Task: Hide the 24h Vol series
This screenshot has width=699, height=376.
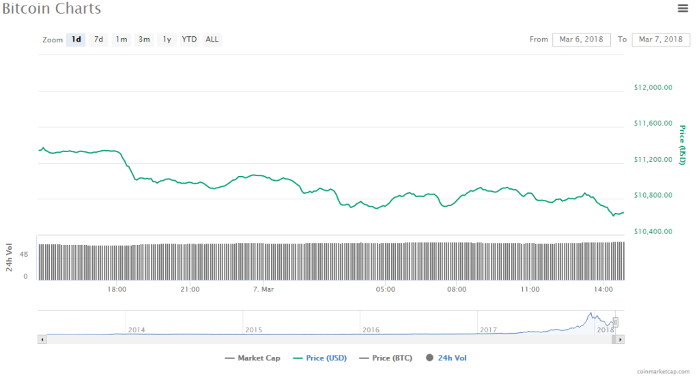Action: 447,358
